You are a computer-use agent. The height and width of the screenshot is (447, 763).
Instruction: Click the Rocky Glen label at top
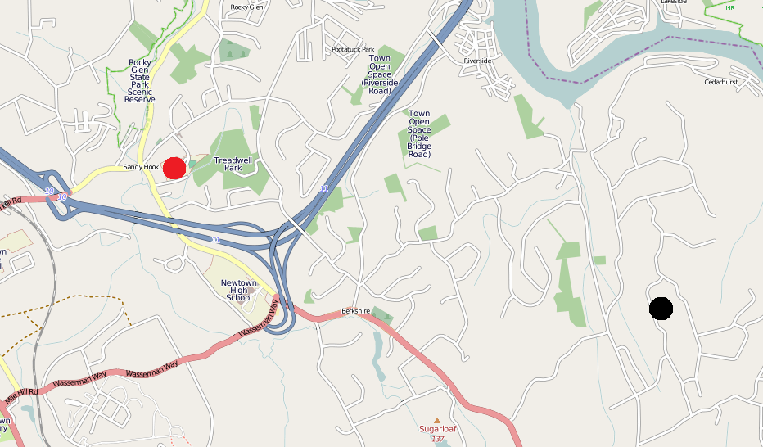click(x=246, y=7)
